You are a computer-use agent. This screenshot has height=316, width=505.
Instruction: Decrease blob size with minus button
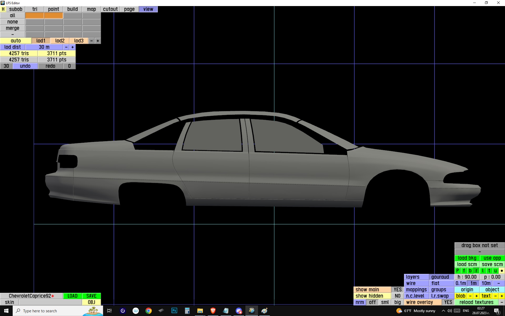(470, 296)
